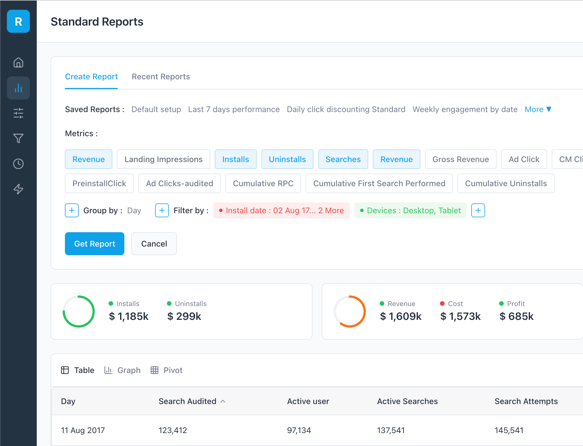The width and height of the screenshot is (583, 446).
Task: Switch to the Create Report tab
Action: point(91,77)
